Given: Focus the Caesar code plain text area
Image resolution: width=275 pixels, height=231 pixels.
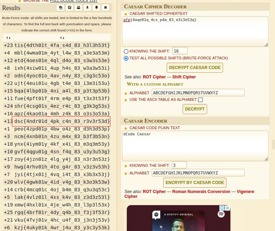Looking at the screenshot, I should pyautogui.click(x=195, y=146).
